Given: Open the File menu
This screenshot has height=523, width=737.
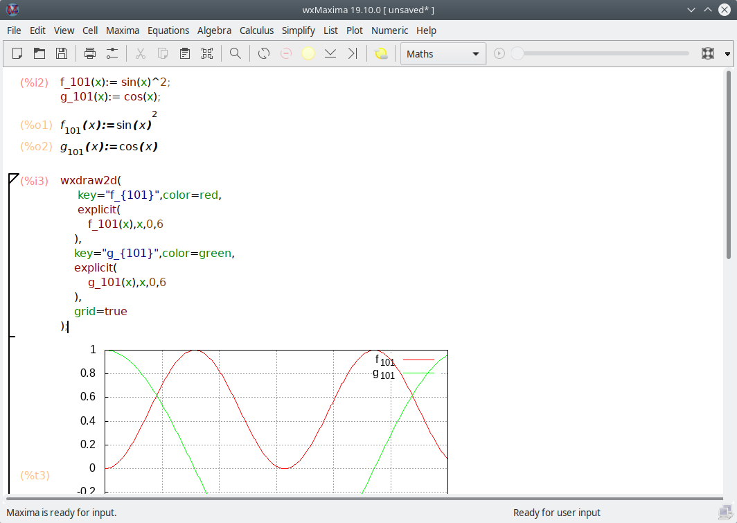Looking at the screenshot, I should 14,30.
